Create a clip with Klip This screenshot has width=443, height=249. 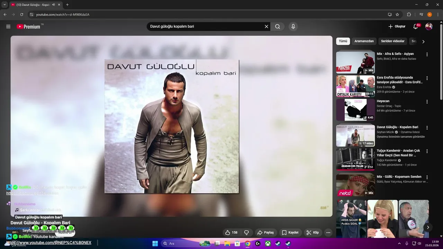(x=313, y=232)
